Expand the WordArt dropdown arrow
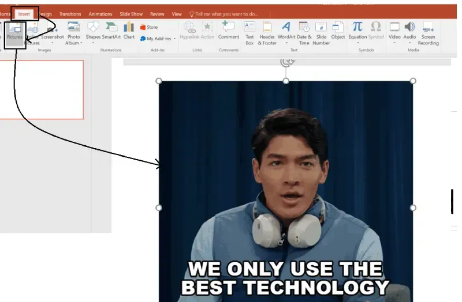Image resolution: width=462 pixels, height=302 pixels. click(x=286, y=43)
